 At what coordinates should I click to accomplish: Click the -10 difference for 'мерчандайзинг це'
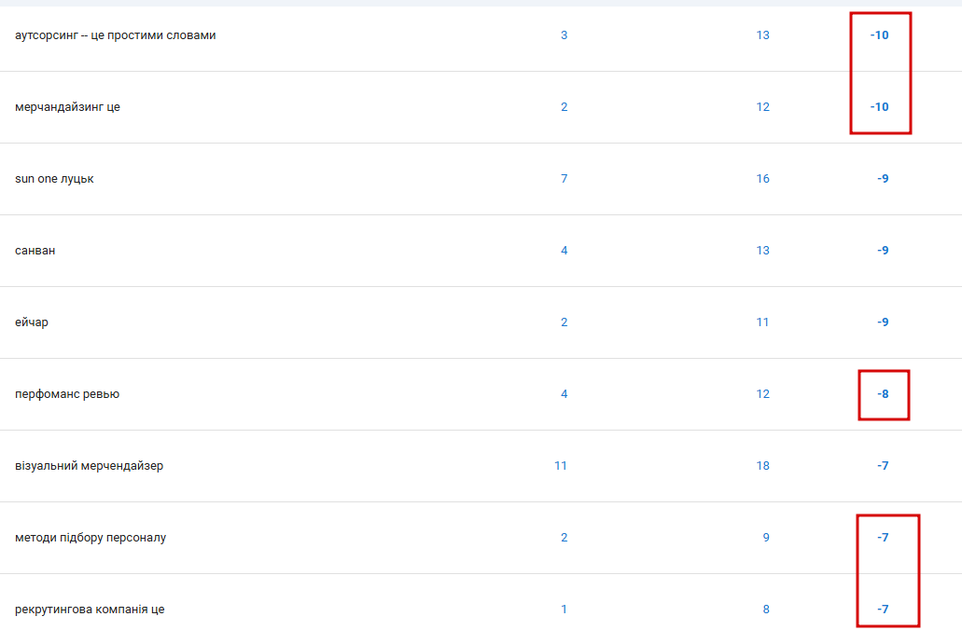click(x=879, y=107)
